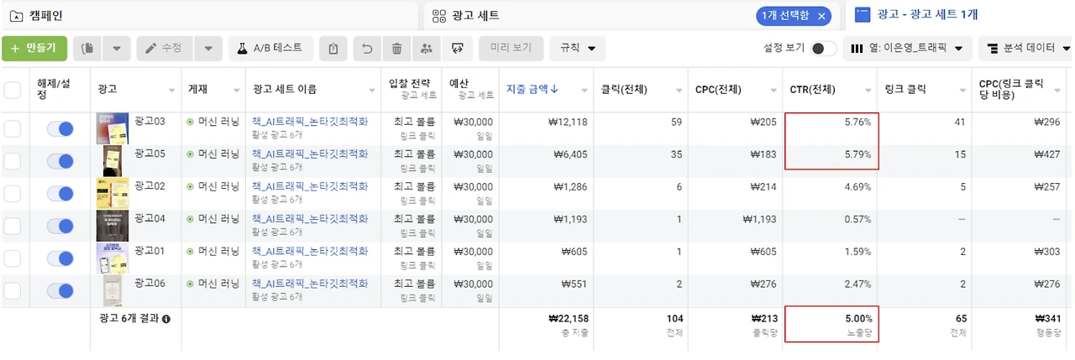Check the select-all checkbox in table header
This screenshot has width=1075, height=360.
coord(13,90)
